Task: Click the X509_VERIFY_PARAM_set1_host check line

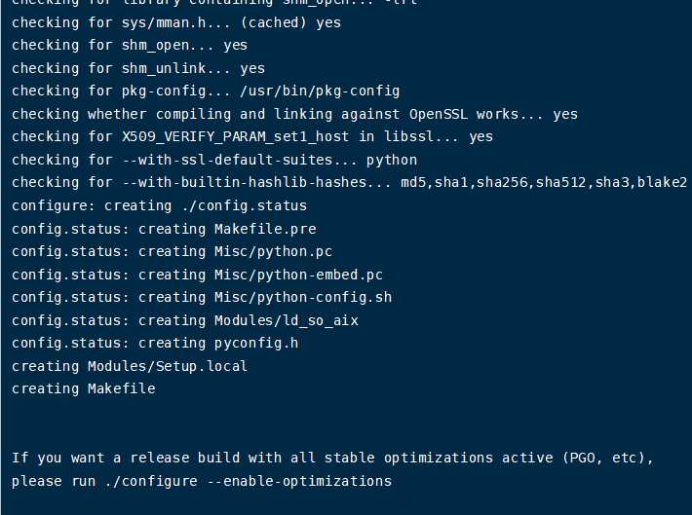Action: pyautogui.click(x=252, y=136)
